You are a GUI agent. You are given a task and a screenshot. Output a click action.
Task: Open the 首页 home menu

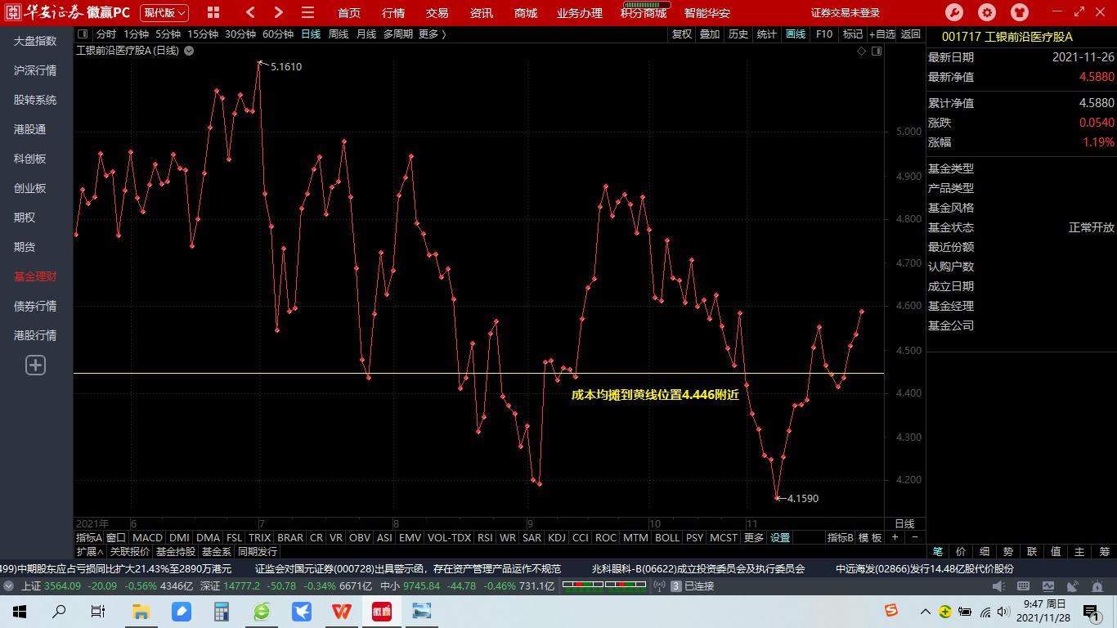click(x=349, y=13)
